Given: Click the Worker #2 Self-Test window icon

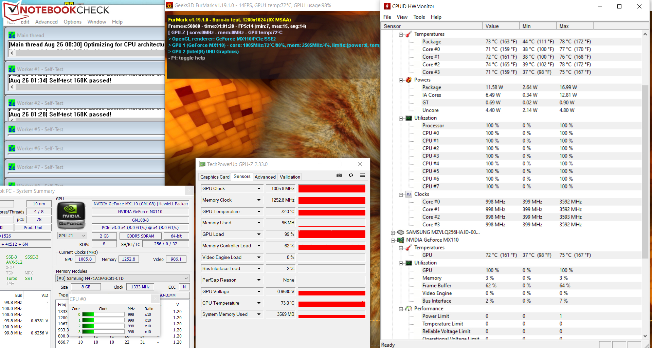Looking at the screenshot, I should coord(12,103).
